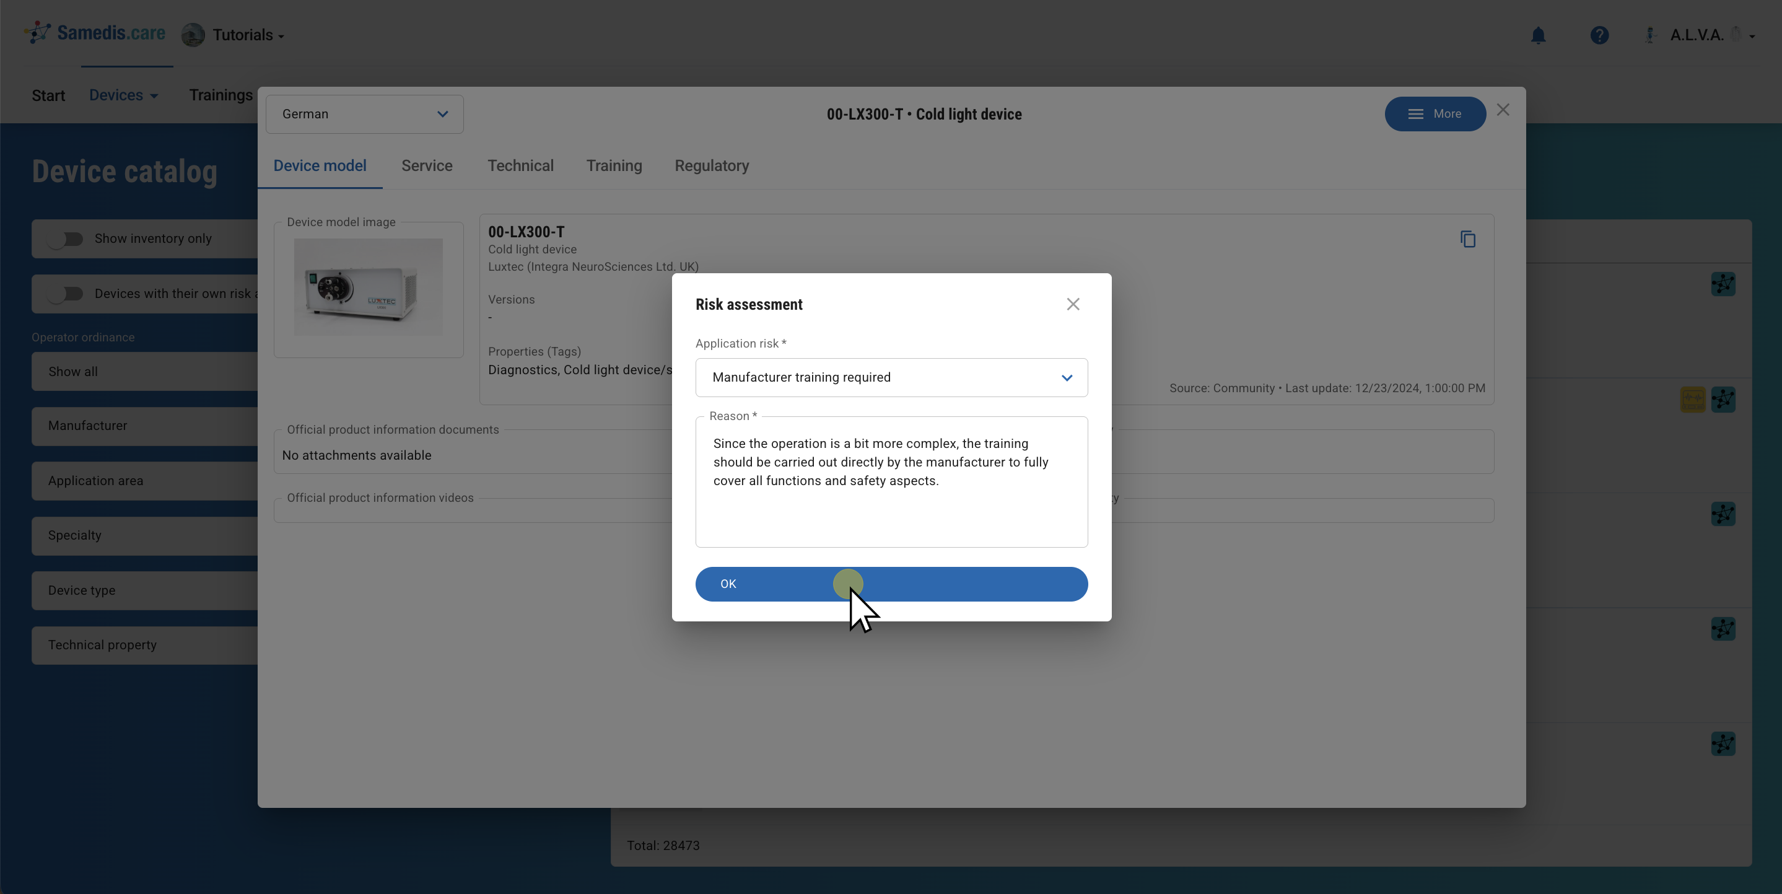The width and height of the screenshot is (1782, 894).
Task: Click the topmost community network icon on right
Action: 1723,284
